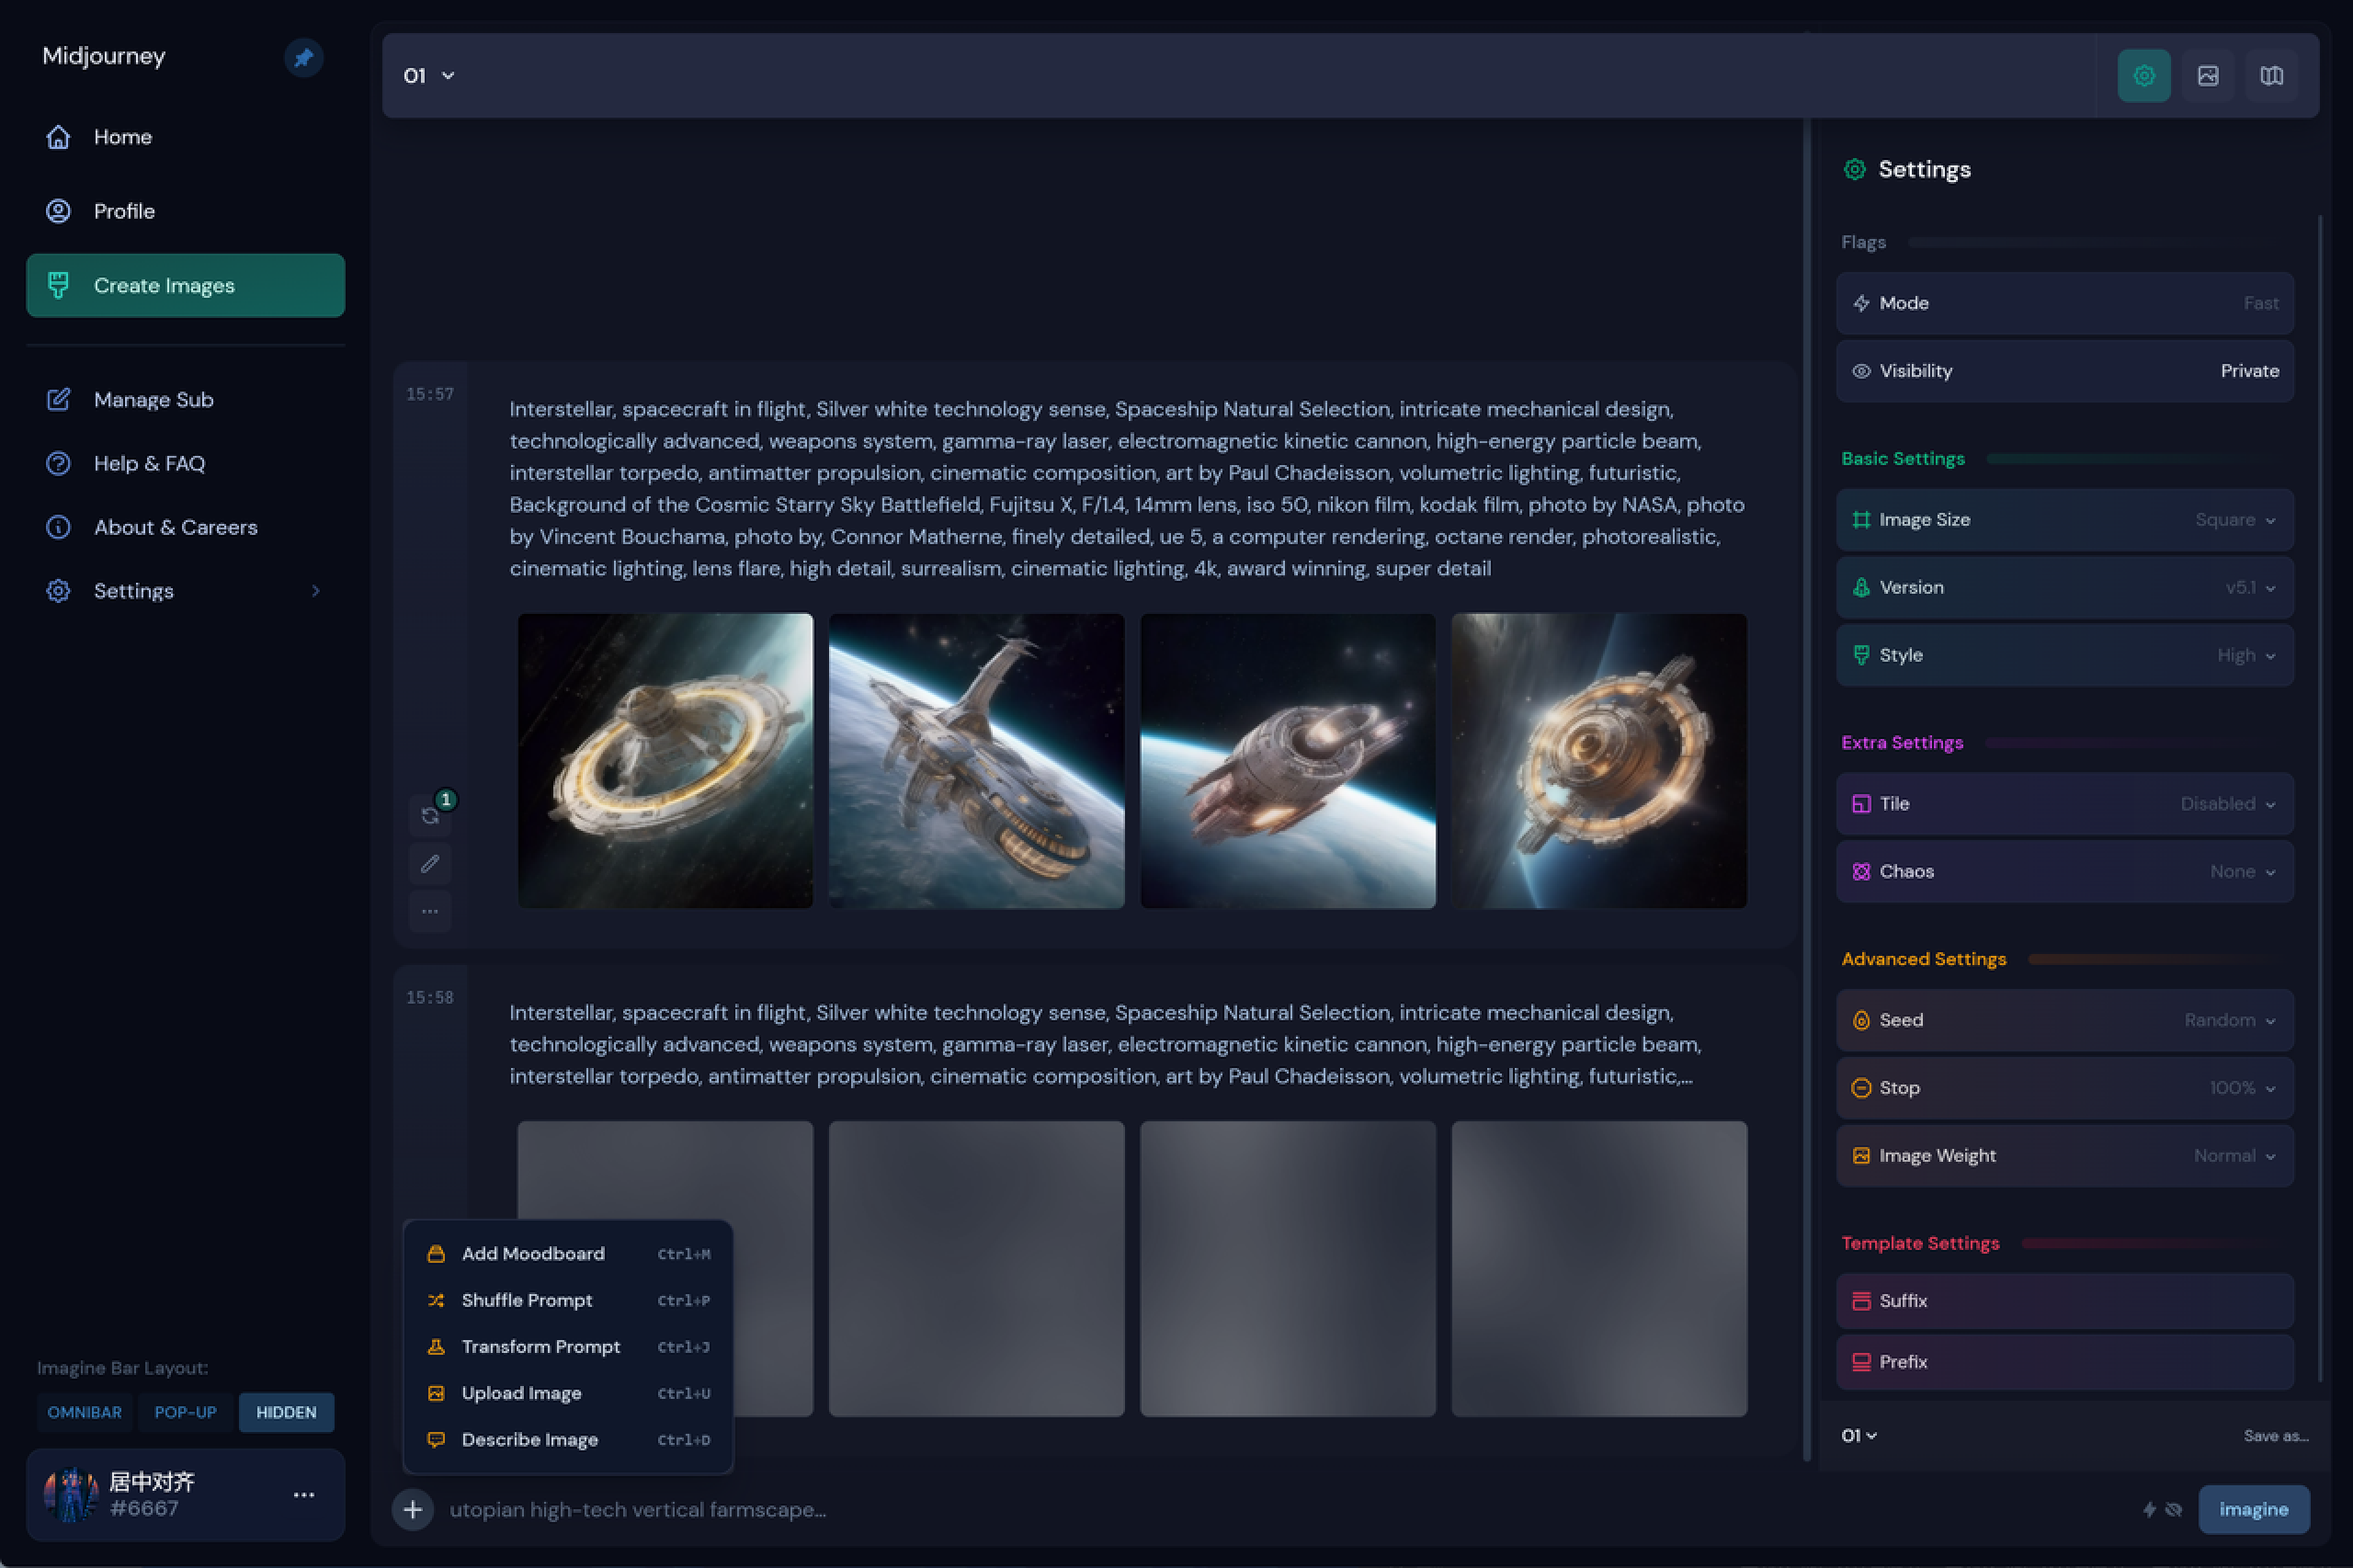Viewport: 2353px width, 1568px height.
Task: Open the second spaceship thumbnail
Action: pos(976,761)
